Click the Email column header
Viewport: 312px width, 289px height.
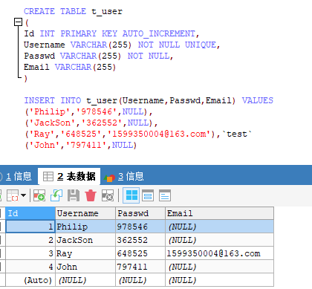click(x=220, y=213)
